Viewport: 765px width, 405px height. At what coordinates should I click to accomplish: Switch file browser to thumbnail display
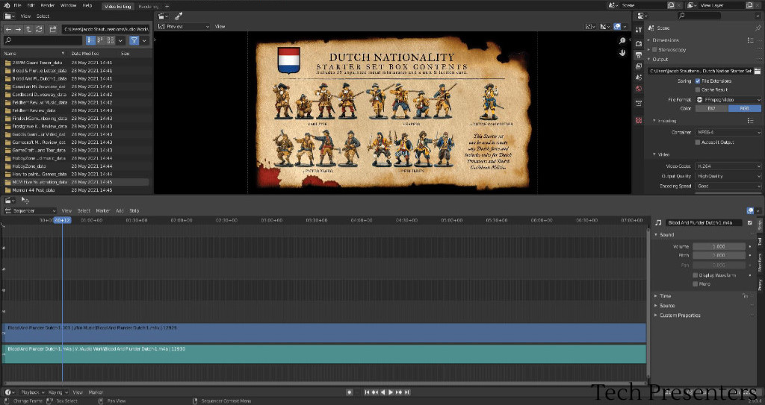(x=111, y=40)
